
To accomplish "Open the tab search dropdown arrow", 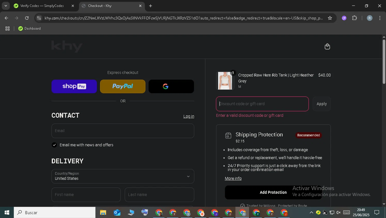I will coord(6,6).
